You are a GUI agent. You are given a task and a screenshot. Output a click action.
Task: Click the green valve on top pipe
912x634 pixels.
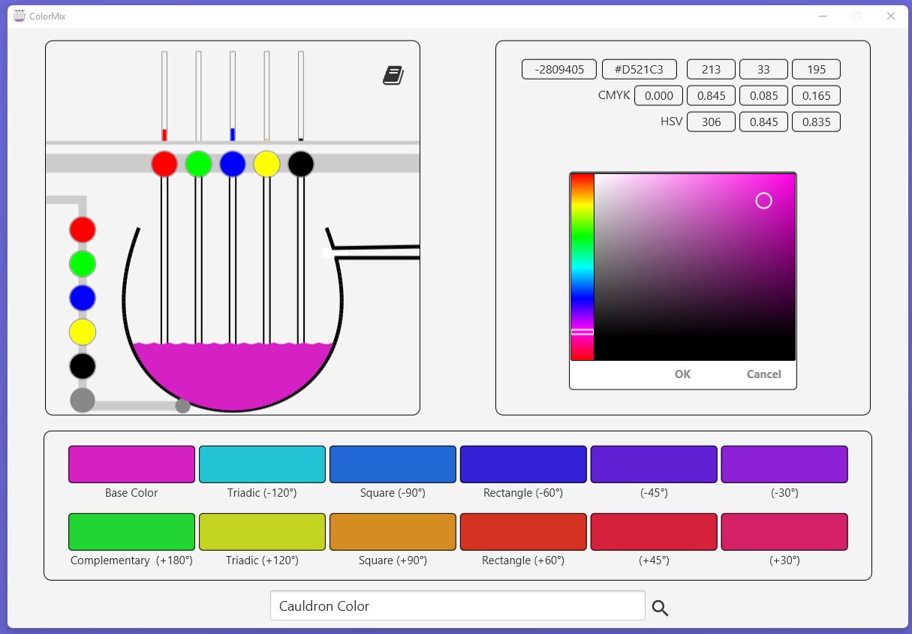pos(199,164)
